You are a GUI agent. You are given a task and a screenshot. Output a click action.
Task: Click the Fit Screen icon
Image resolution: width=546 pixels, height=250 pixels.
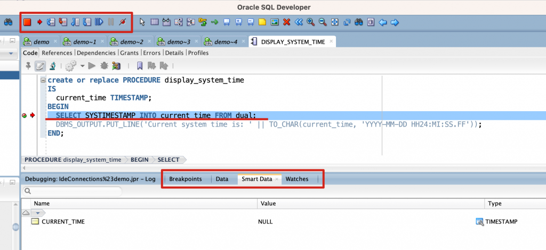click(x=335, y=22)
